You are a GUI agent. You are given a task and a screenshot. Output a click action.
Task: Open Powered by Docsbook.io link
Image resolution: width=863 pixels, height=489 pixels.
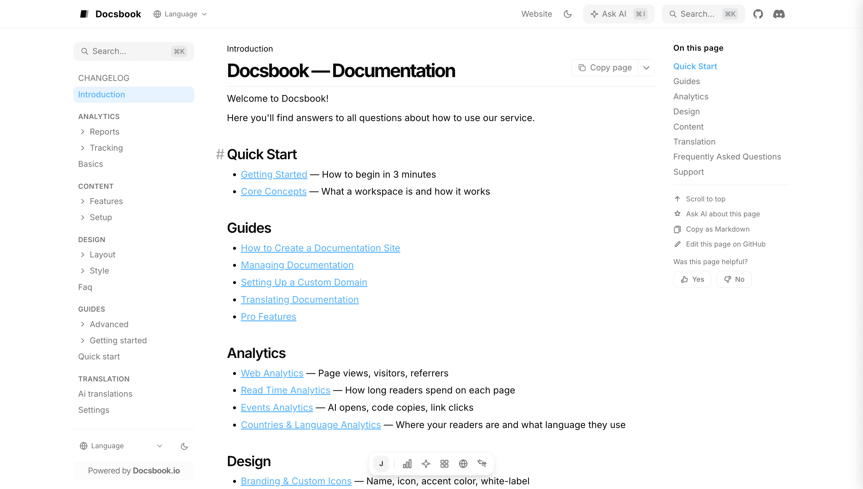click(134, 471)
